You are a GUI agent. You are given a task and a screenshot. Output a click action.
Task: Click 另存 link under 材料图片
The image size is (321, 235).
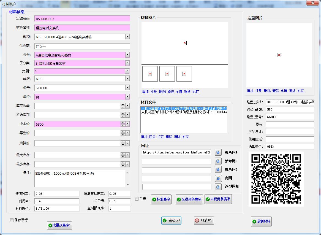(x=196, y=91)
